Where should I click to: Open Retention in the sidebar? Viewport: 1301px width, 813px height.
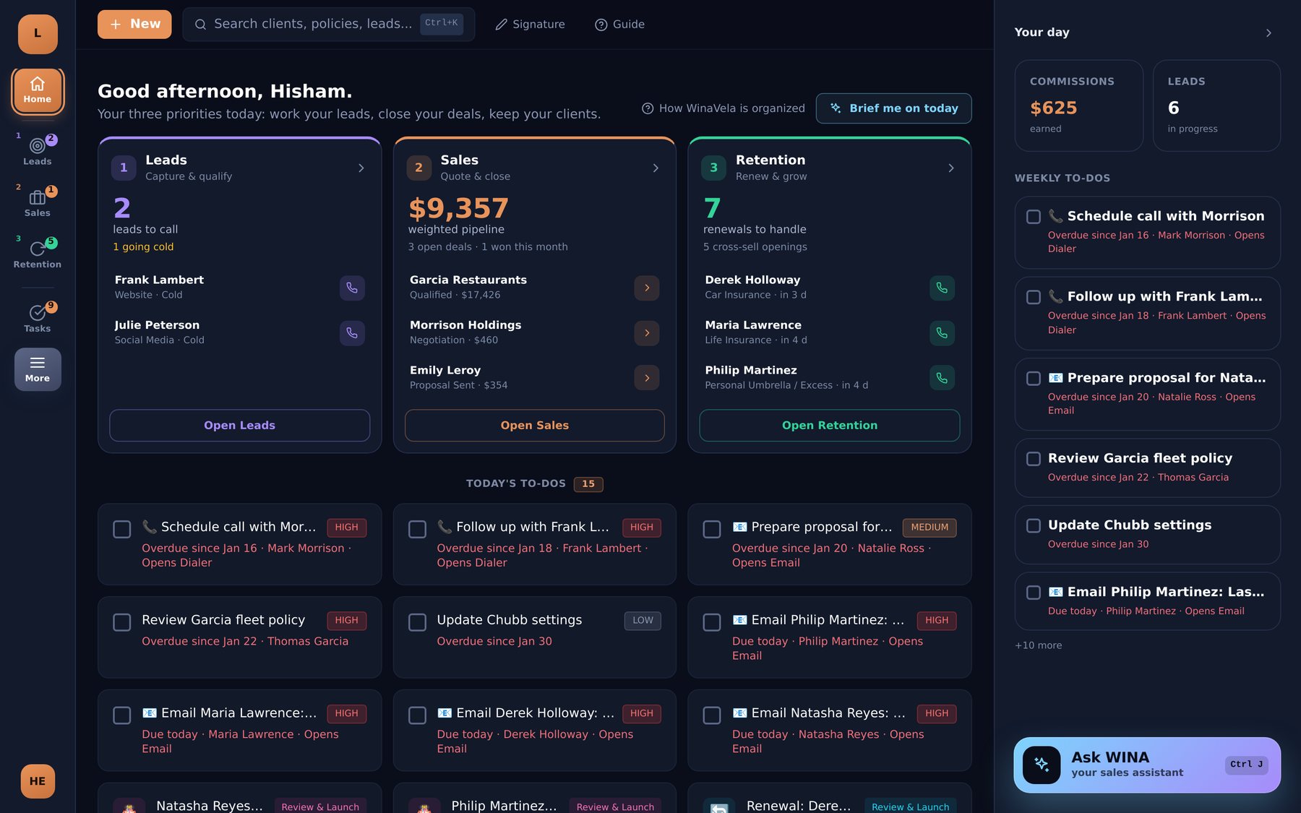(x=38, y=252)
